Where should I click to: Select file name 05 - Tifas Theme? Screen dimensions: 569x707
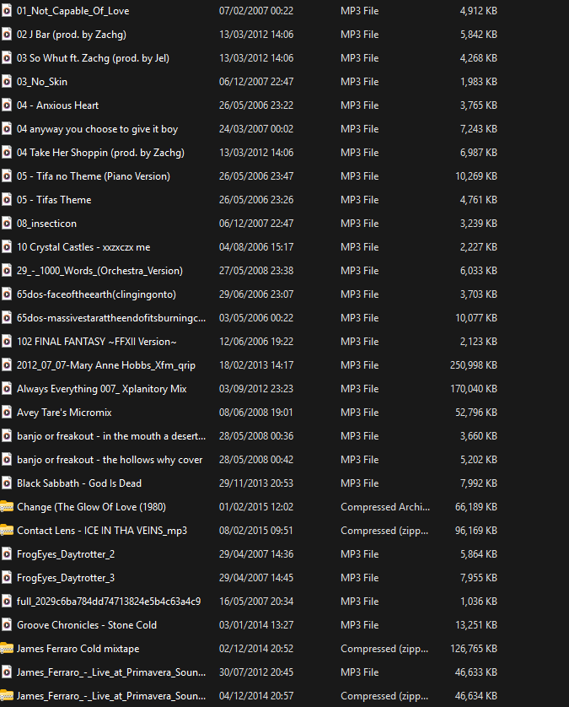pos(54,200)
